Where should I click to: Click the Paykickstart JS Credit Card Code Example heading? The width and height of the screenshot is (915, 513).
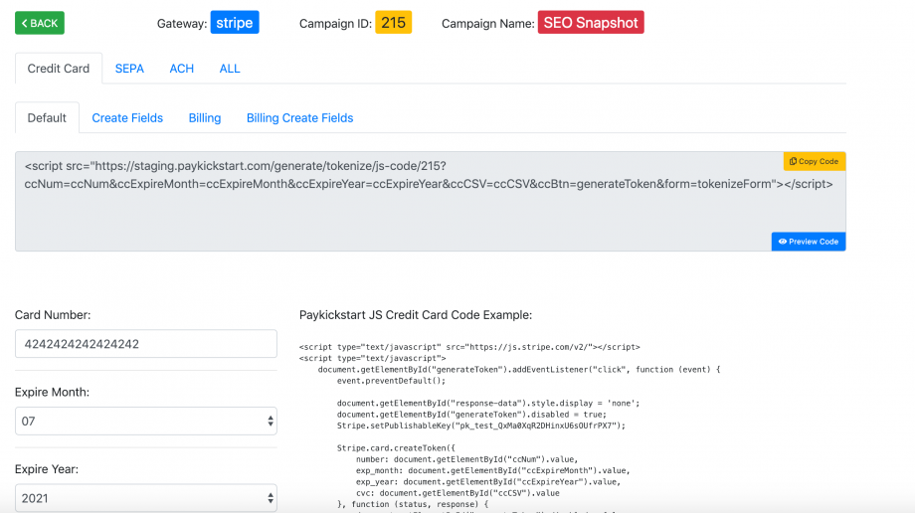click(x=416, y=315)
